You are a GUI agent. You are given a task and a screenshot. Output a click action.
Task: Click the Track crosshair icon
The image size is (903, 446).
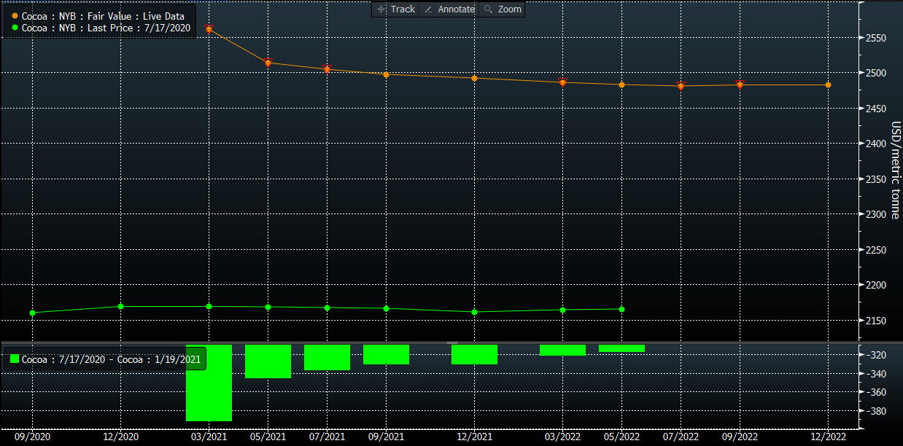(x=381, y=9)
